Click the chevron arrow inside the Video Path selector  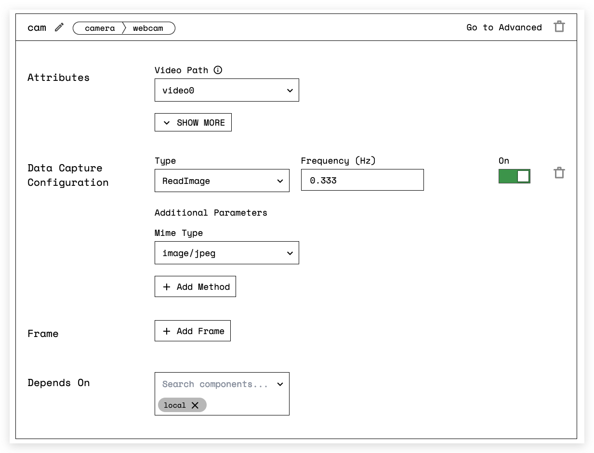pos(290,90)
